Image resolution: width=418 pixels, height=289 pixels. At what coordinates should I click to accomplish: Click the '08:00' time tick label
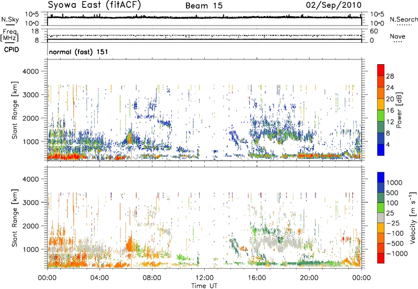[x=152, y=278]
